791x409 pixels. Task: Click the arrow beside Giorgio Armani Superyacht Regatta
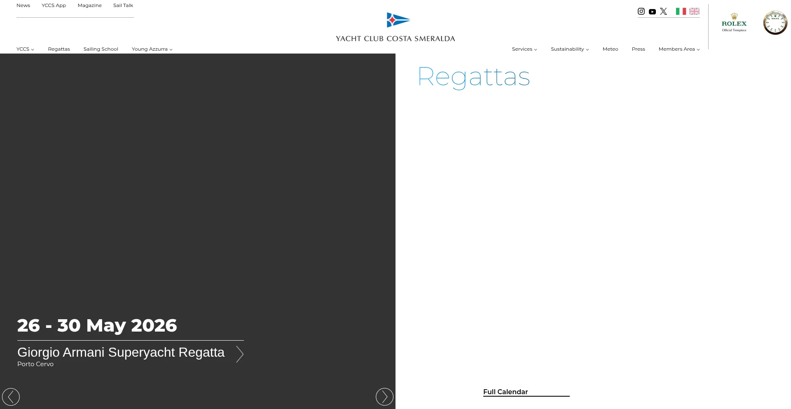tap(240, 354)
